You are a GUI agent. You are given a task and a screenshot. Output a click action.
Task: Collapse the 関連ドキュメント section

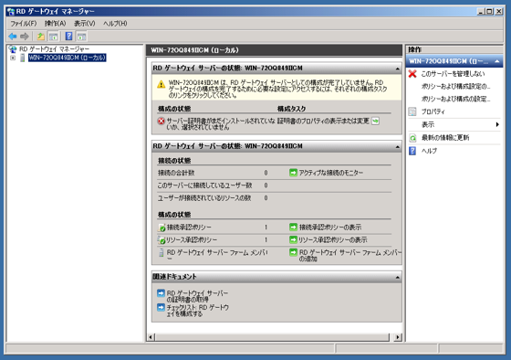397,278
